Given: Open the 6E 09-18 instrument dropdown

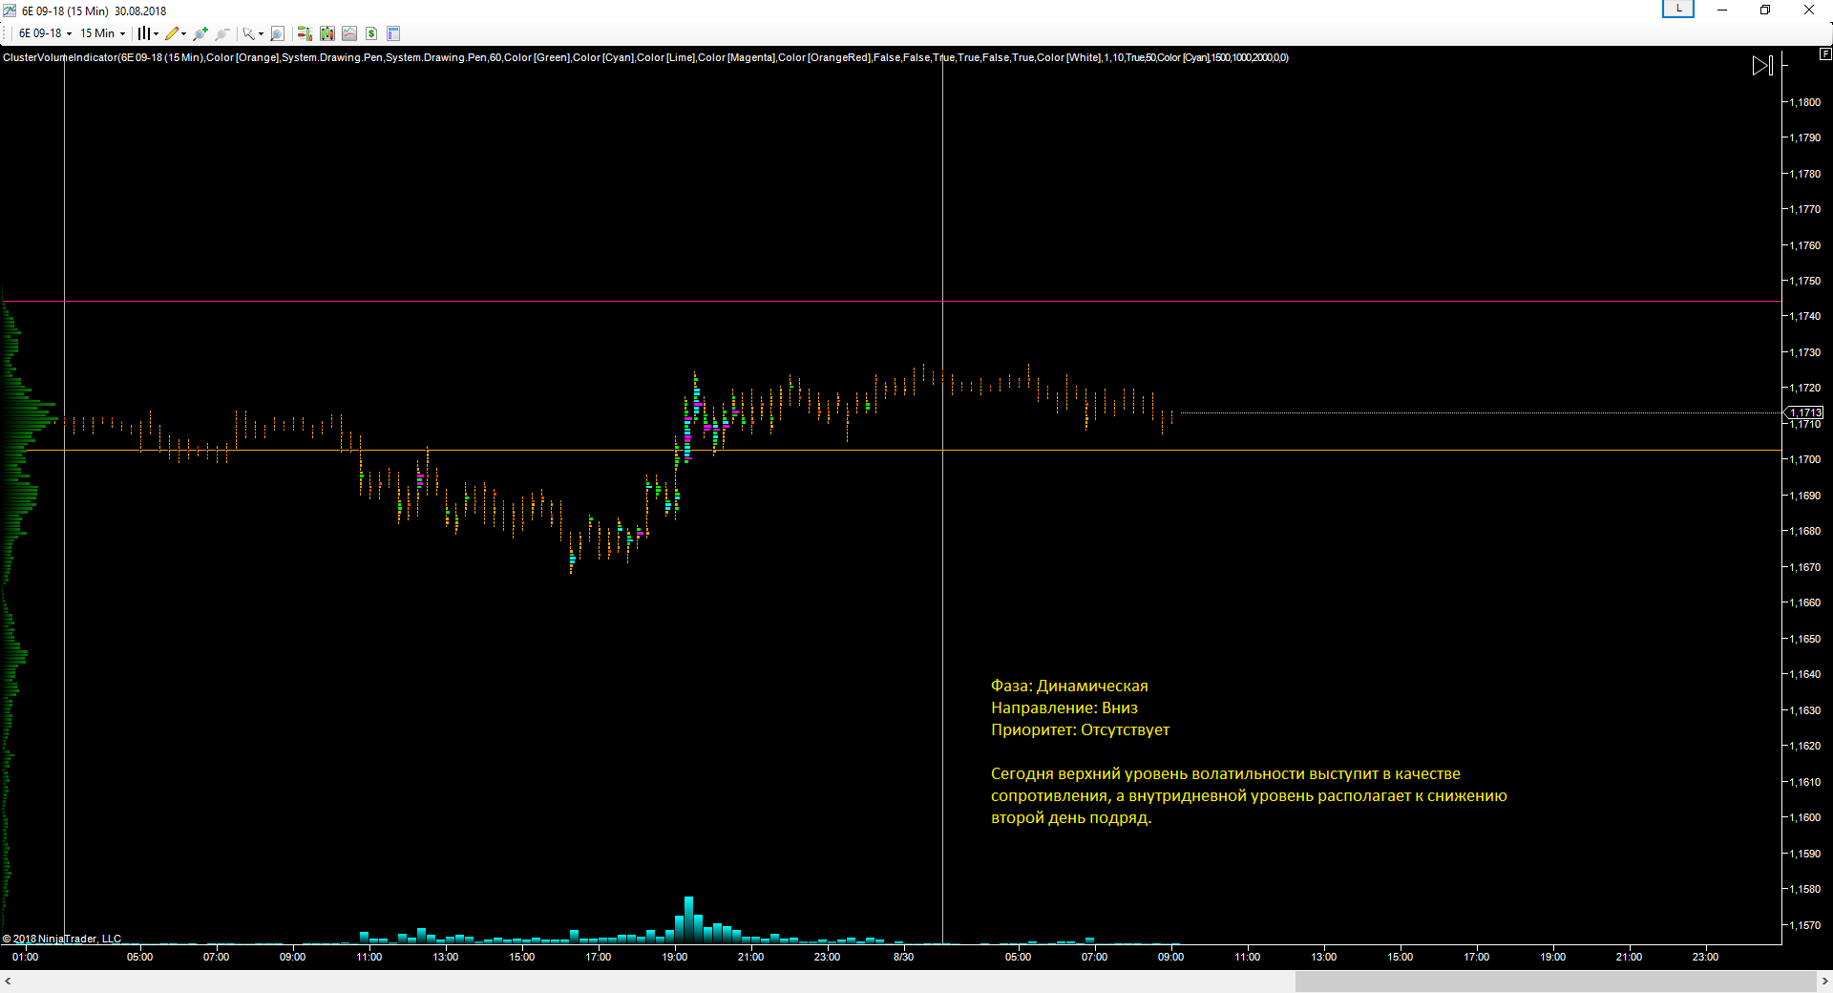Looking at the screenshot, I should click(x=45, y=33).
